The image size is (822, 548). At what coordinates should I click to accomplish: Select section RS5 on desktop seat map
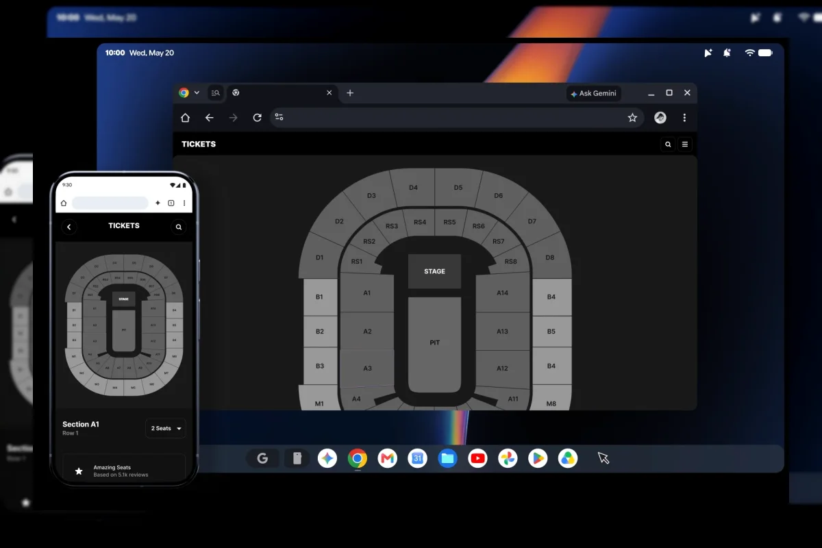[449, 223]
